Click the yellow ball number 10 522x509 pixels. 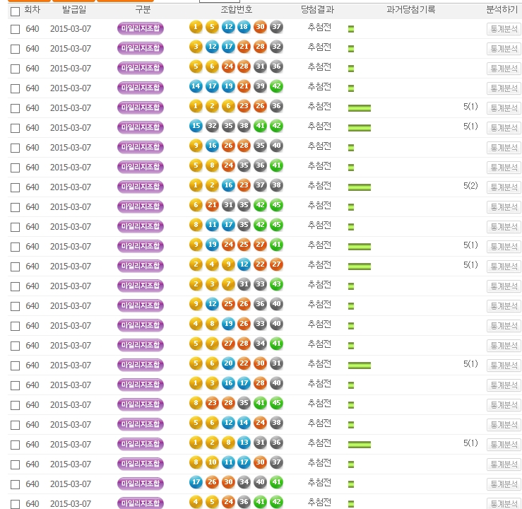coord(212,462)
